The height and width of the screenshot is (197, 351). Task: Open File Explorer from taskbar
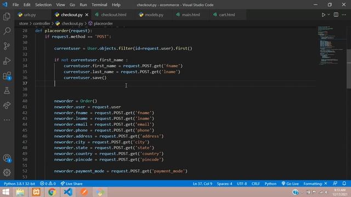pos(20,192)
